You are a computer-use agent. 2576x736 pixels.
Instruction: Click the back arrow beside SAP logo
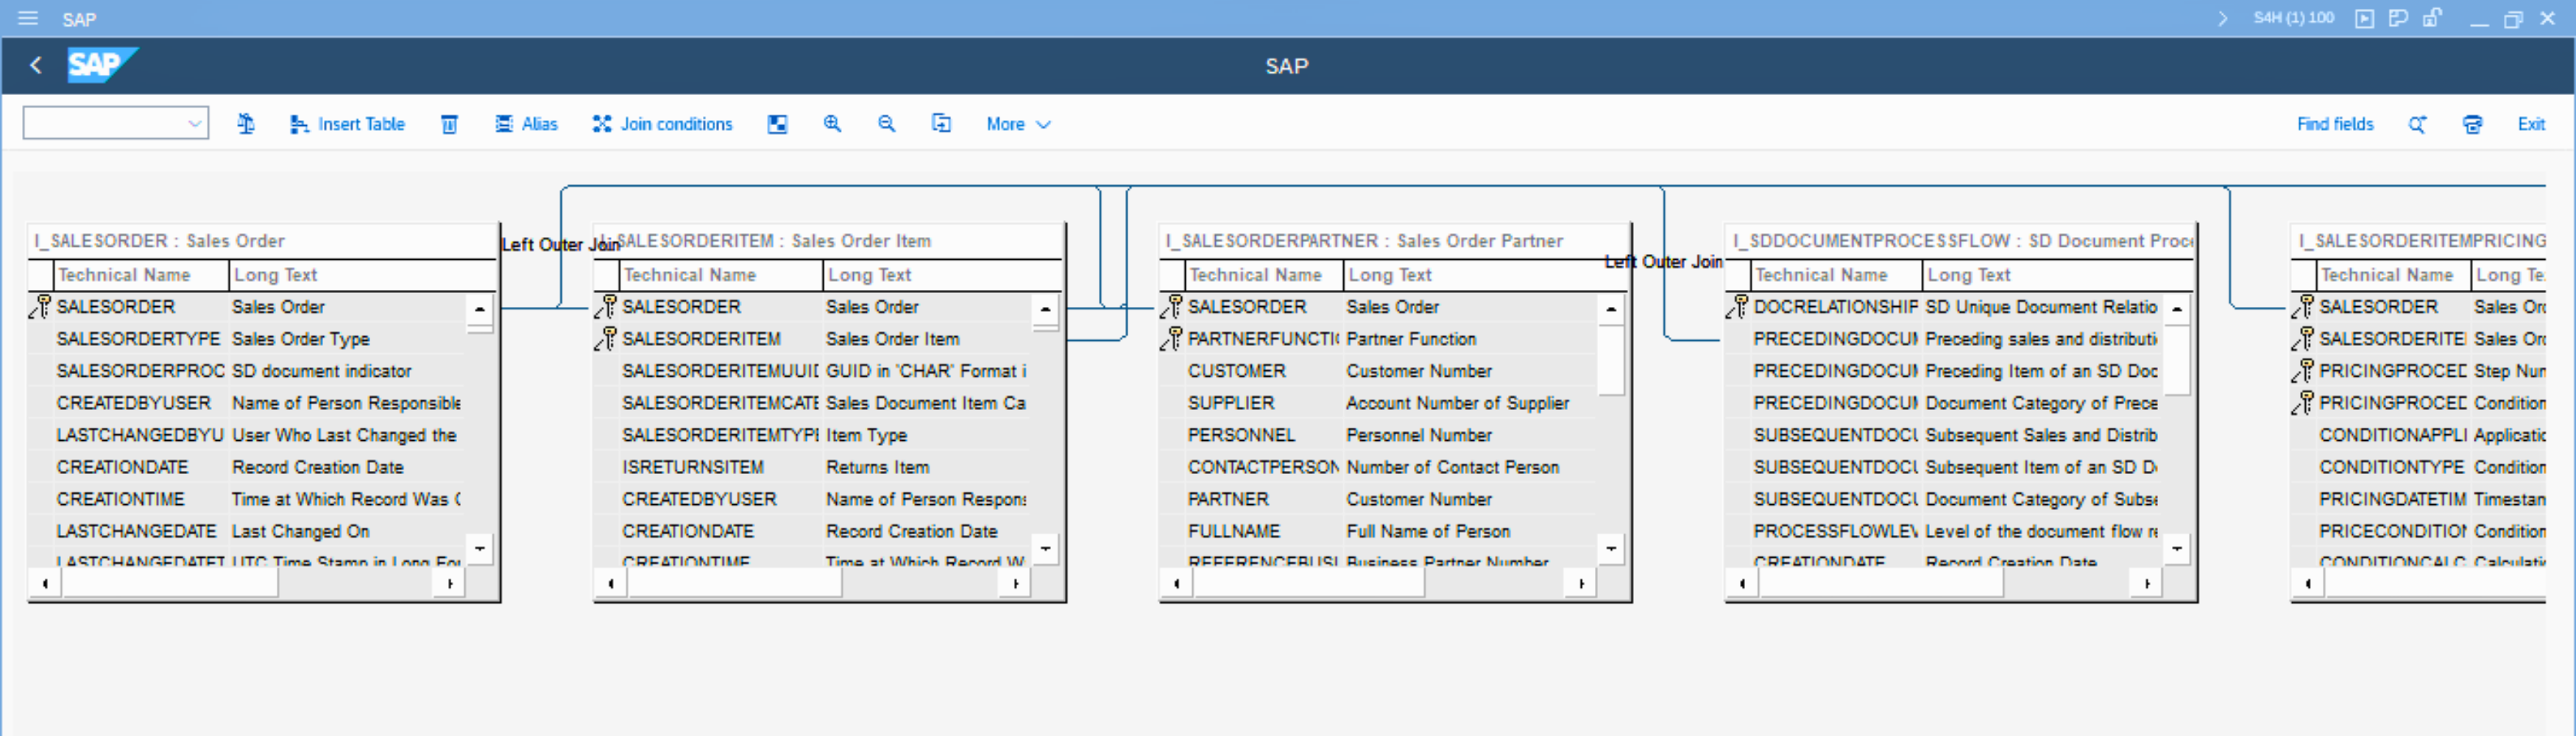[x=36, y=66]
